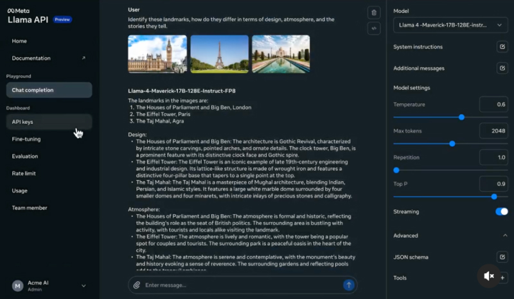Send message with the blue arrow button
This screenshot has height=299, width=514.
(x=349, y=285)
